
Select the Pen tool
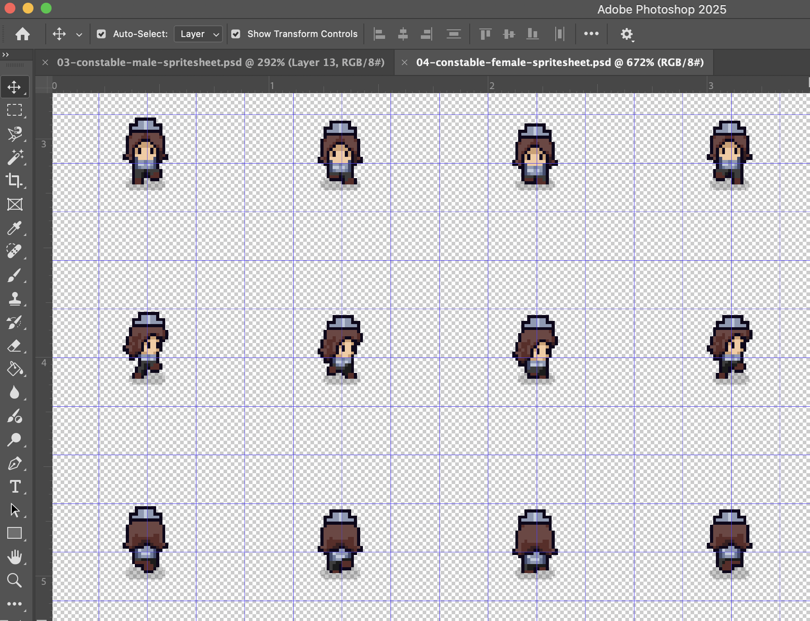point(14,463)
